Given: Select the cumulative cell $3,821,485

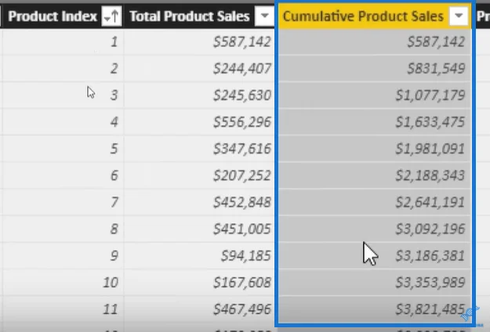Looking at the screenshot, I should coord(375,309).
